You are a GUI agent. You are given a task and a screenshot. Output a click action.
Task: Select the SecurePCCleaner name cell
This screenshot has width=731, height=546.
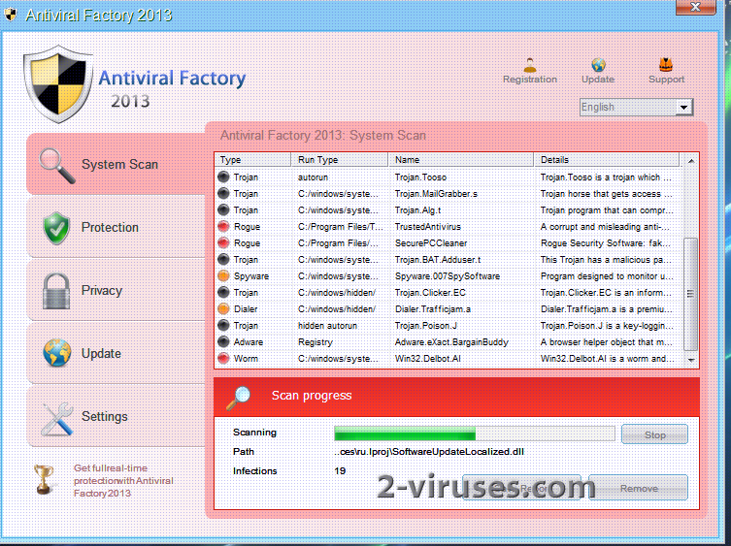[x=431, y=242]
